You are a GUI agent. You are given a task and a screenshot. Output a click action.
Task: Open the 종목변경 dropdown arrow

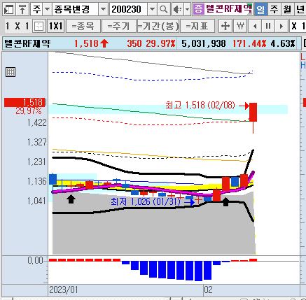[x=103, y=10]
